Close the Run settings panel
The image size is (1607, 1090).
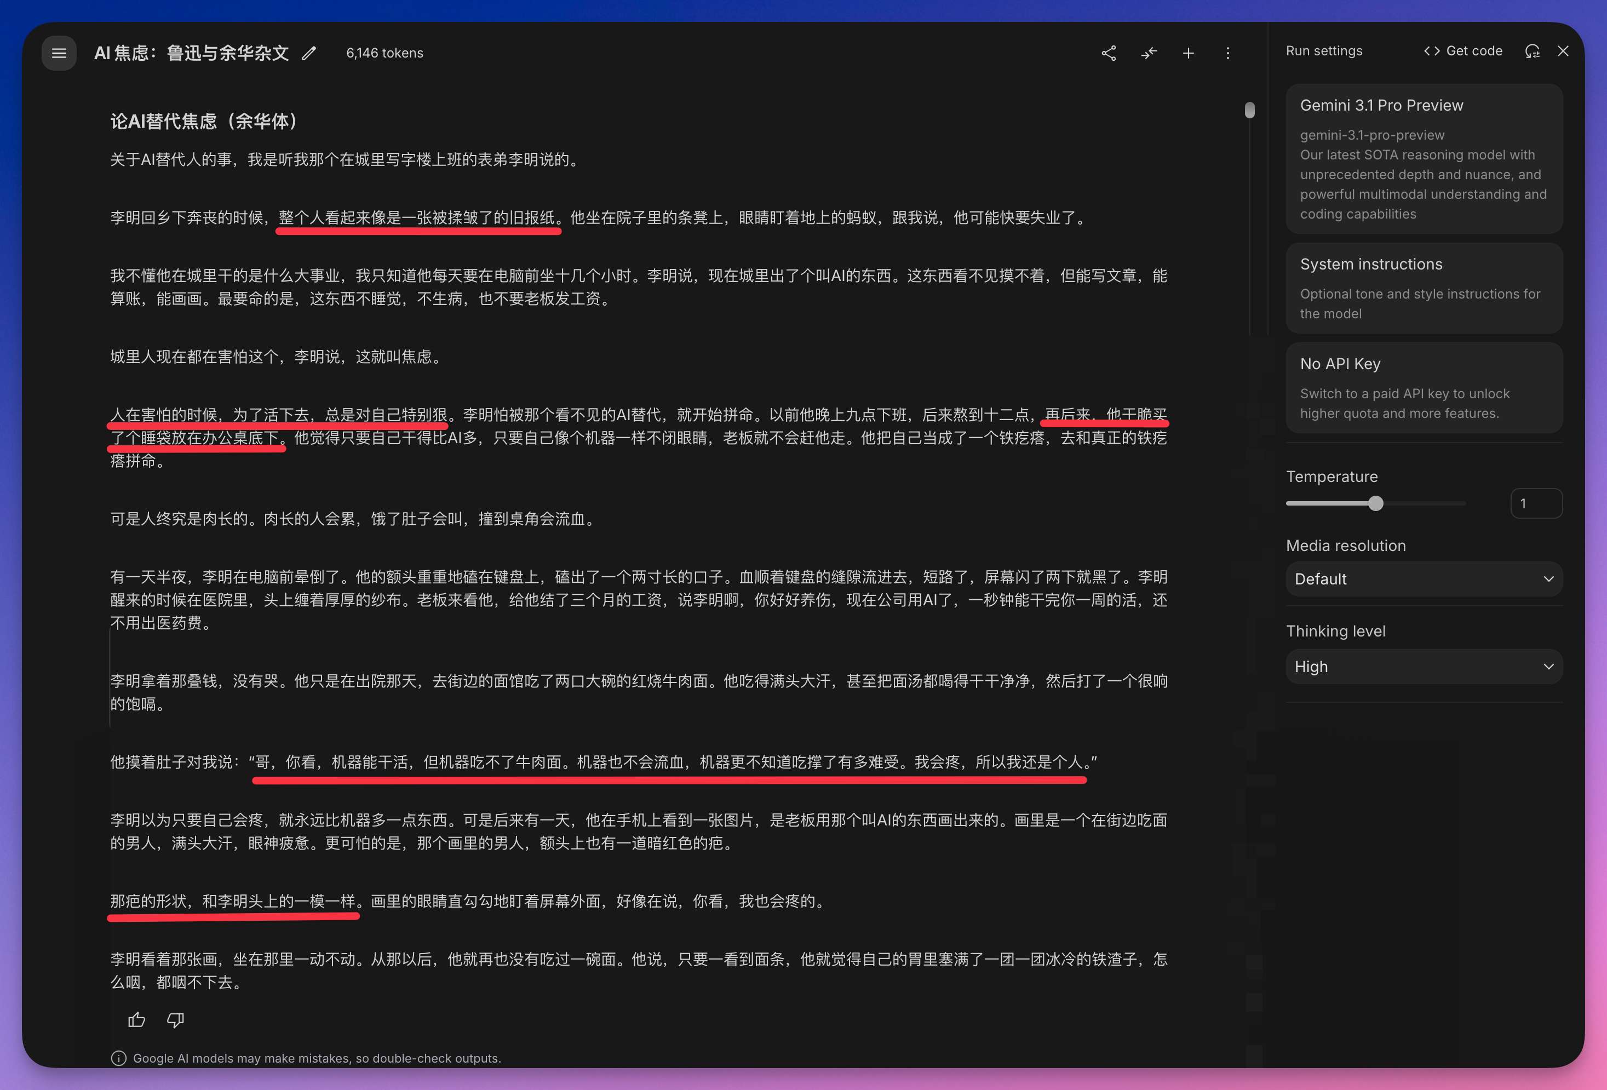click(1563, 51)
